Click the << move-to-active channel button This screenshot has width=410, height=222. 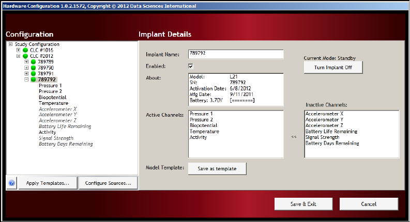294,137
